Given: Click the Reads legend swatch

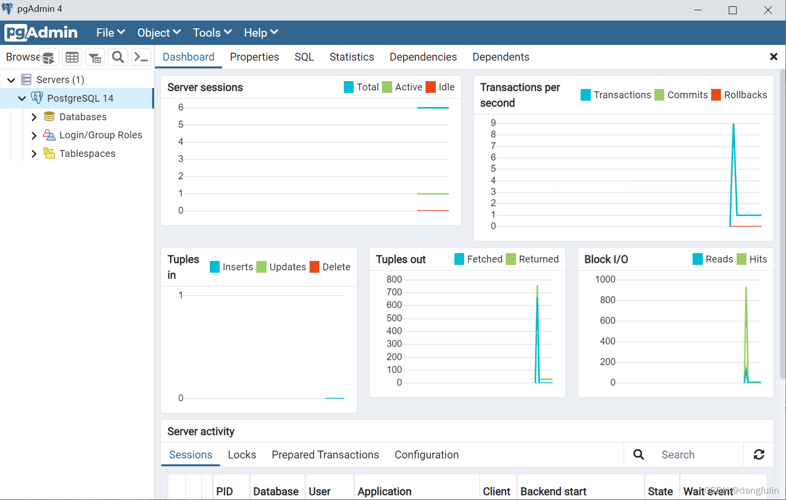Looking at the screenshot, I should [697, 259].
